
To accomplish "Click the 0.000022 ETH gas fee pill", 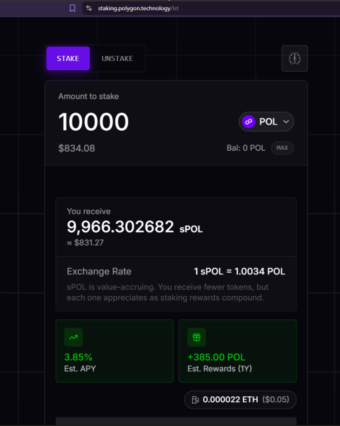I will click(x=240, y=399).
